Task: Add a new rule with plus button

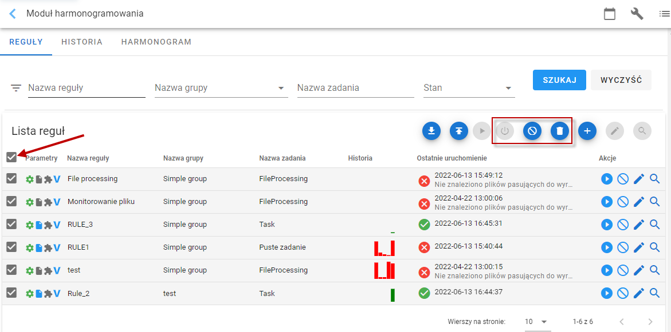Action: [587, 131]
